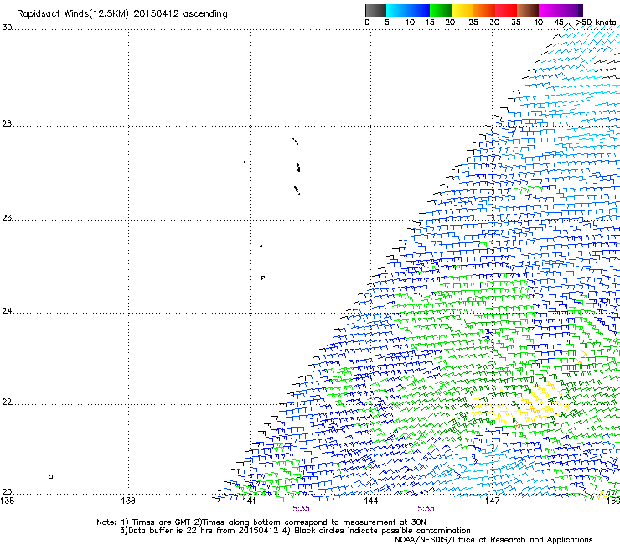Click the gray 0-5 knots legend swatch

[x=375, y=10]
